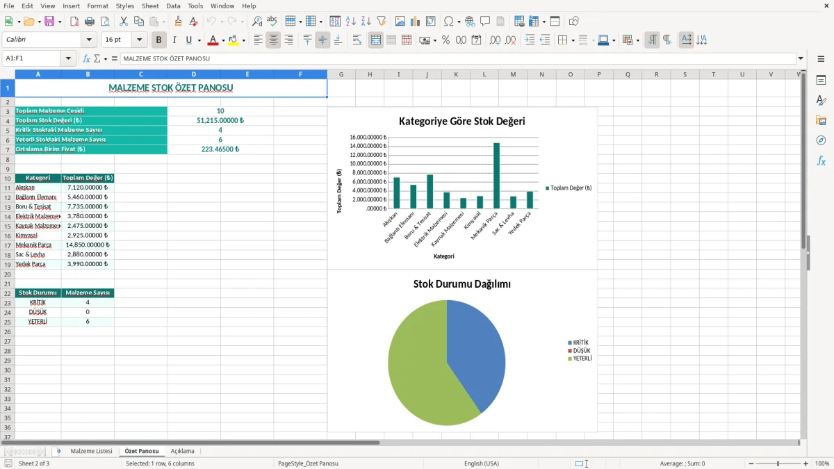Open the Sheet menu
This screenshot has height=469, width=834.
click(x=150, y=6)
